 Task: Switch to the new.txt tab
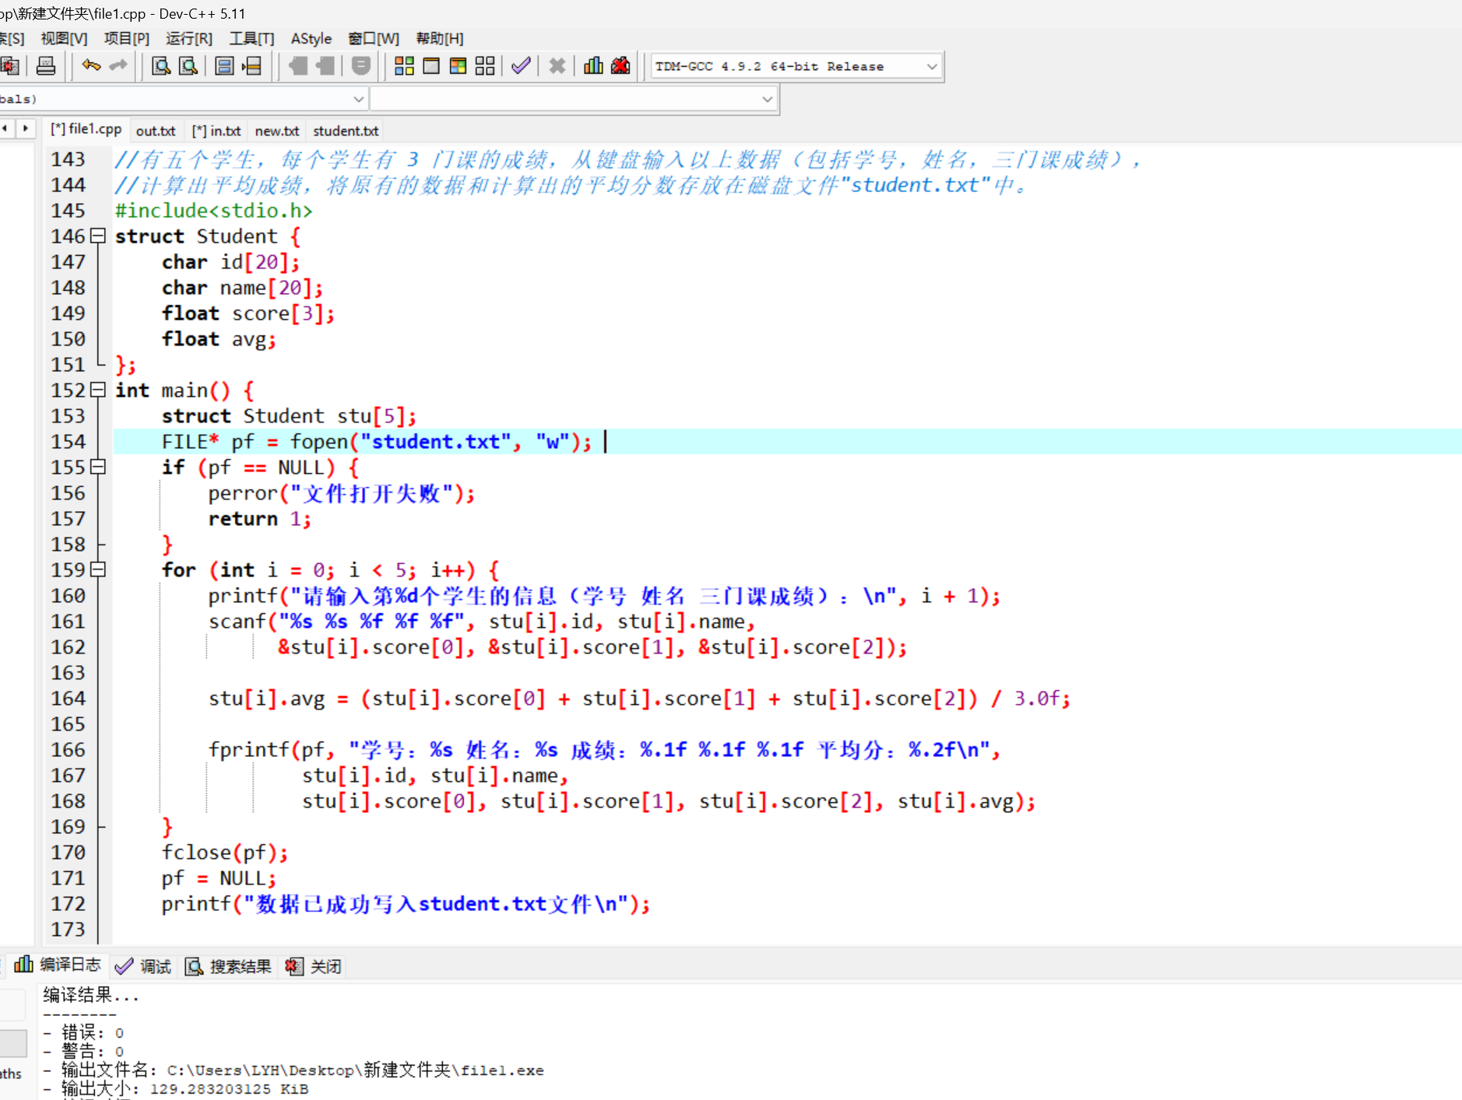277,131
